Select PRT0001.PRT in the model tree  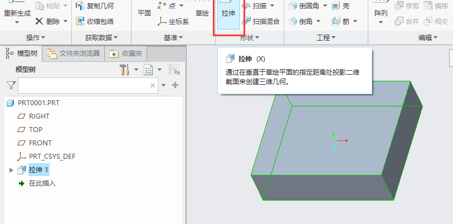(x=33, y=103)
